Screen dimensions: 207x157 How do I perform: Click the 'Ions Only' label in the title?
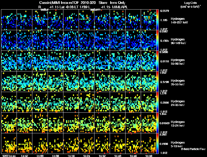tap(118, 3)
